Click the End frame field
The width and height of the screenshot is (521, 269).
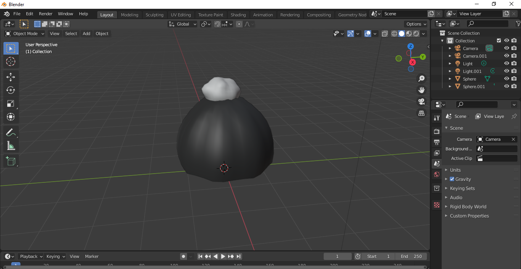(x=411, y=256)
